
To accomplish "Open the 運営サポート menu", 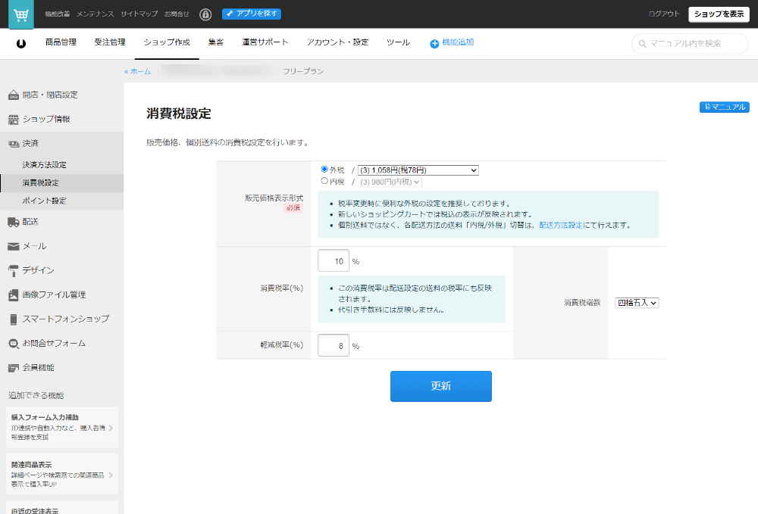I will pos(265,42).
